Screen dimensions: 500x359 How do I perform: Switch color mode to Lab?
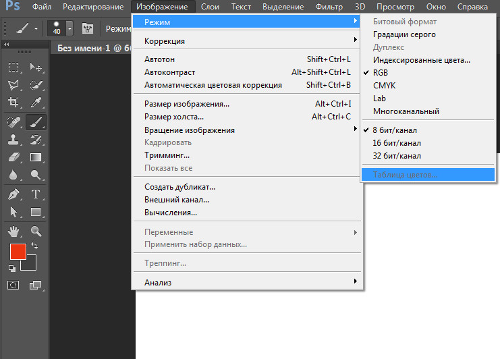click(x=379, y=99)
